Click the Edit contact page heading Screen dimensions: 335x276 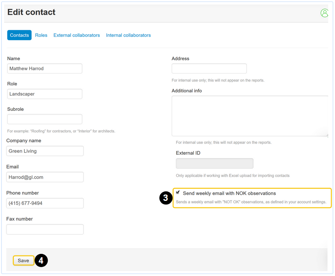[32, 12]
